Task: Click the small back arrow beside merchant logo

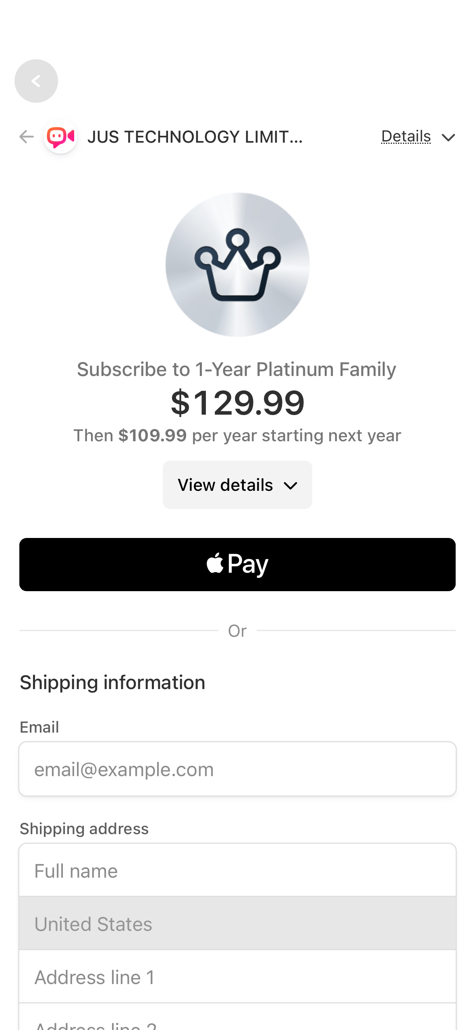Action: 27,137
